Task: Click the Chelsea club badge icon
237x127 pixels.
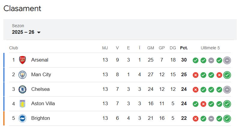Action: [x=23, y=89]
